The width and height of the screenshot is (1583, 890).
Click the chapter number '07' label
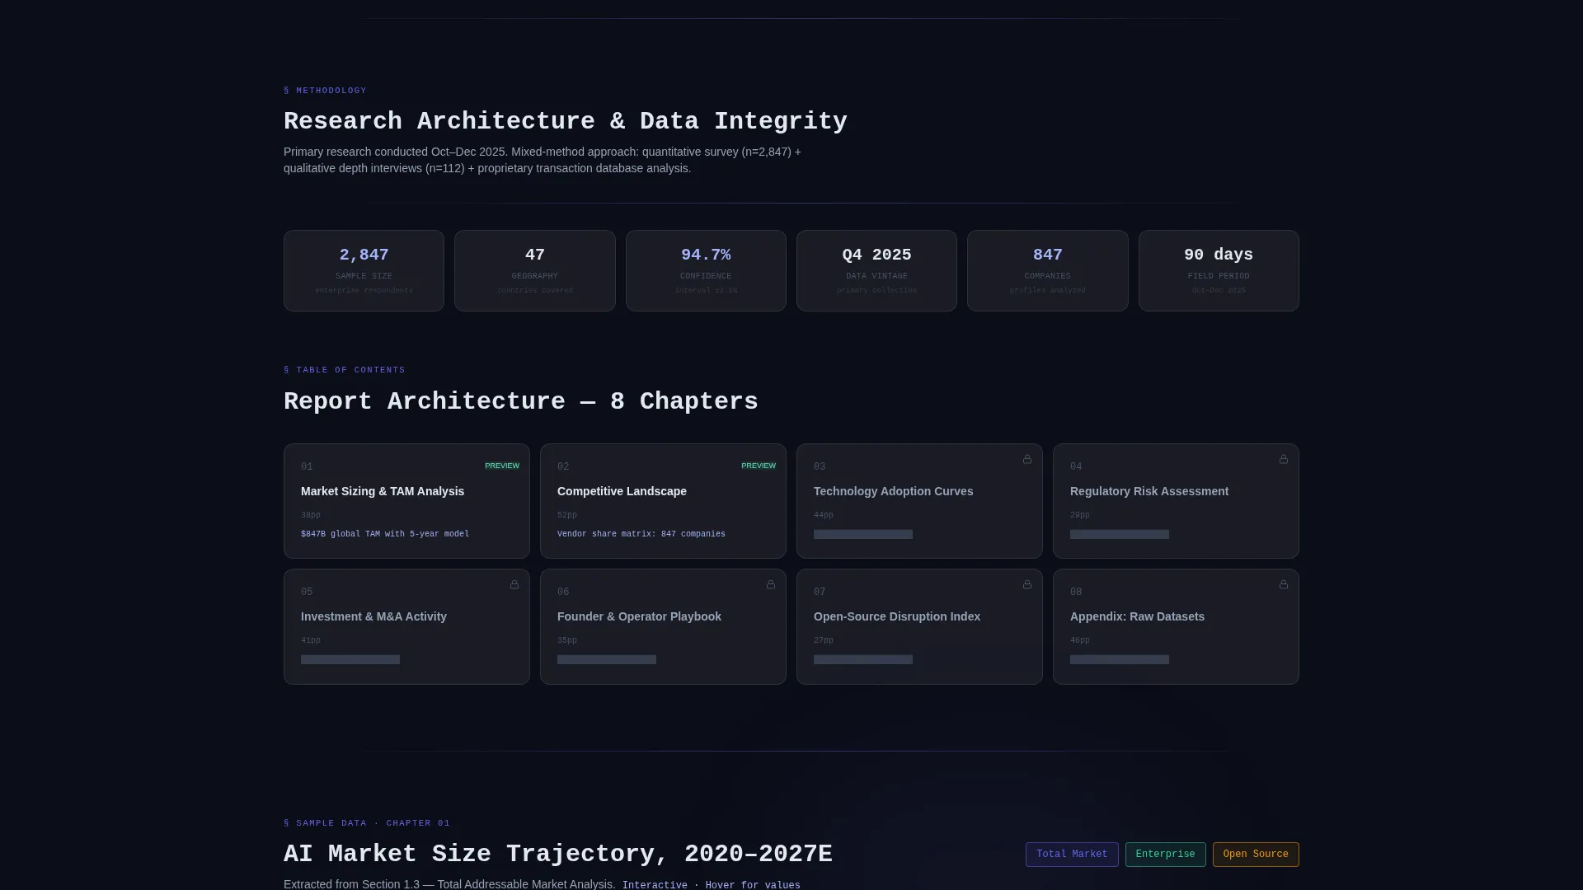point(820,592)
